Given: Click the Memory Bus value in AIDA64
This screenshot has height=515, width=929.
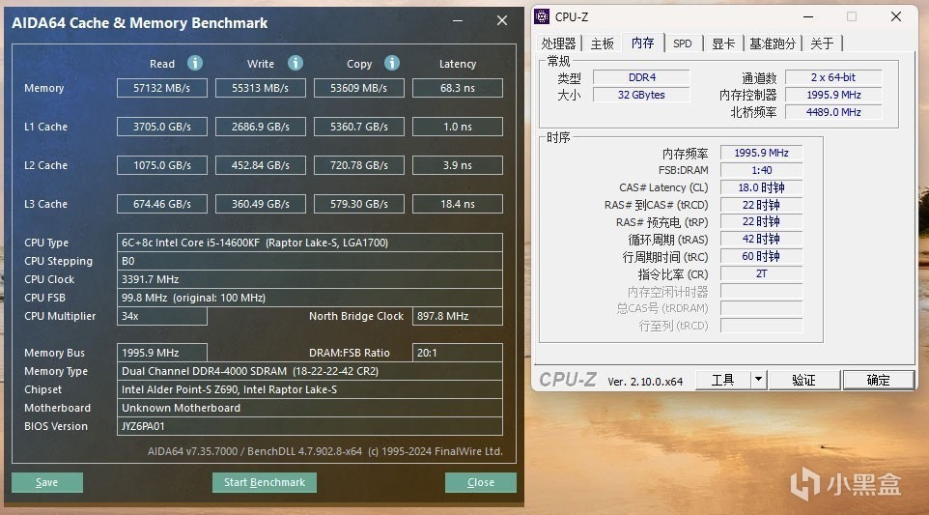Looking at the screenshot, I should [161, 353].
